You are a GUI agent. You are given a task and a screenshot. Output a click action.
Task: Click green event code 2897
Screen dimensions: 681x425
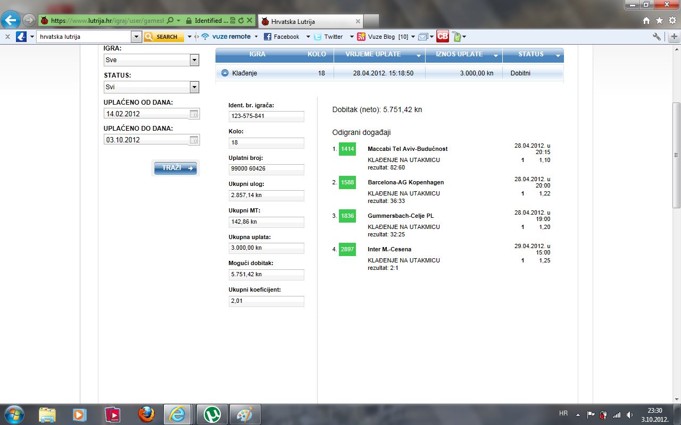347,250
